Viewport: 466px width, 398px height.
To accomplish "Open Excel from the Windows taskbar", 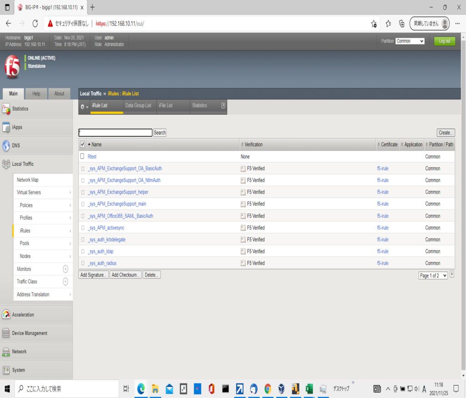I will tap(309, 389).
